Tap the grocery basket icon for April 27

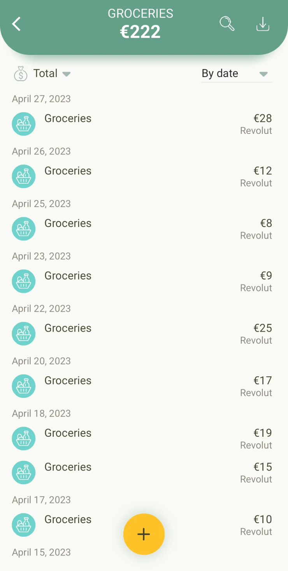pyautogui.click(x=24, y=124)
